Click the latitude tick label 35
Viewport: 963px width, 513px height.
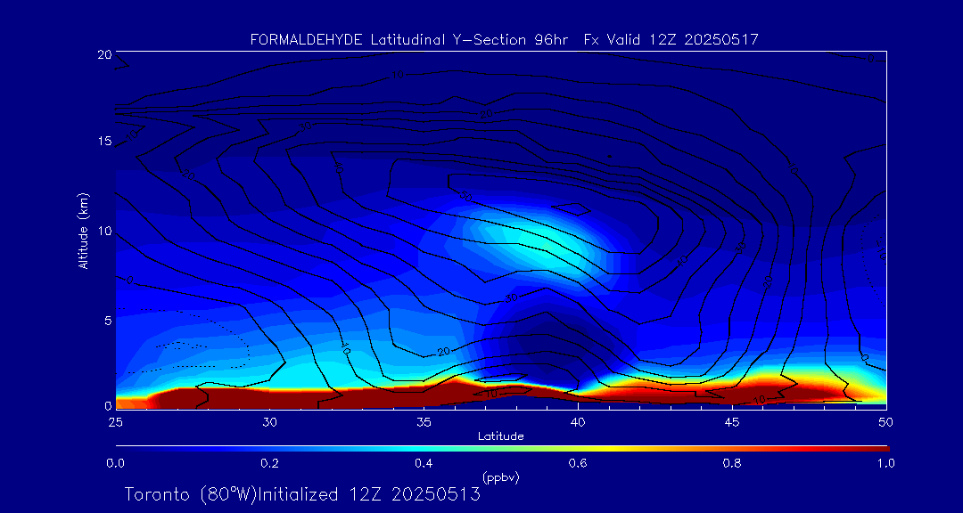click(x=424, y=422)
